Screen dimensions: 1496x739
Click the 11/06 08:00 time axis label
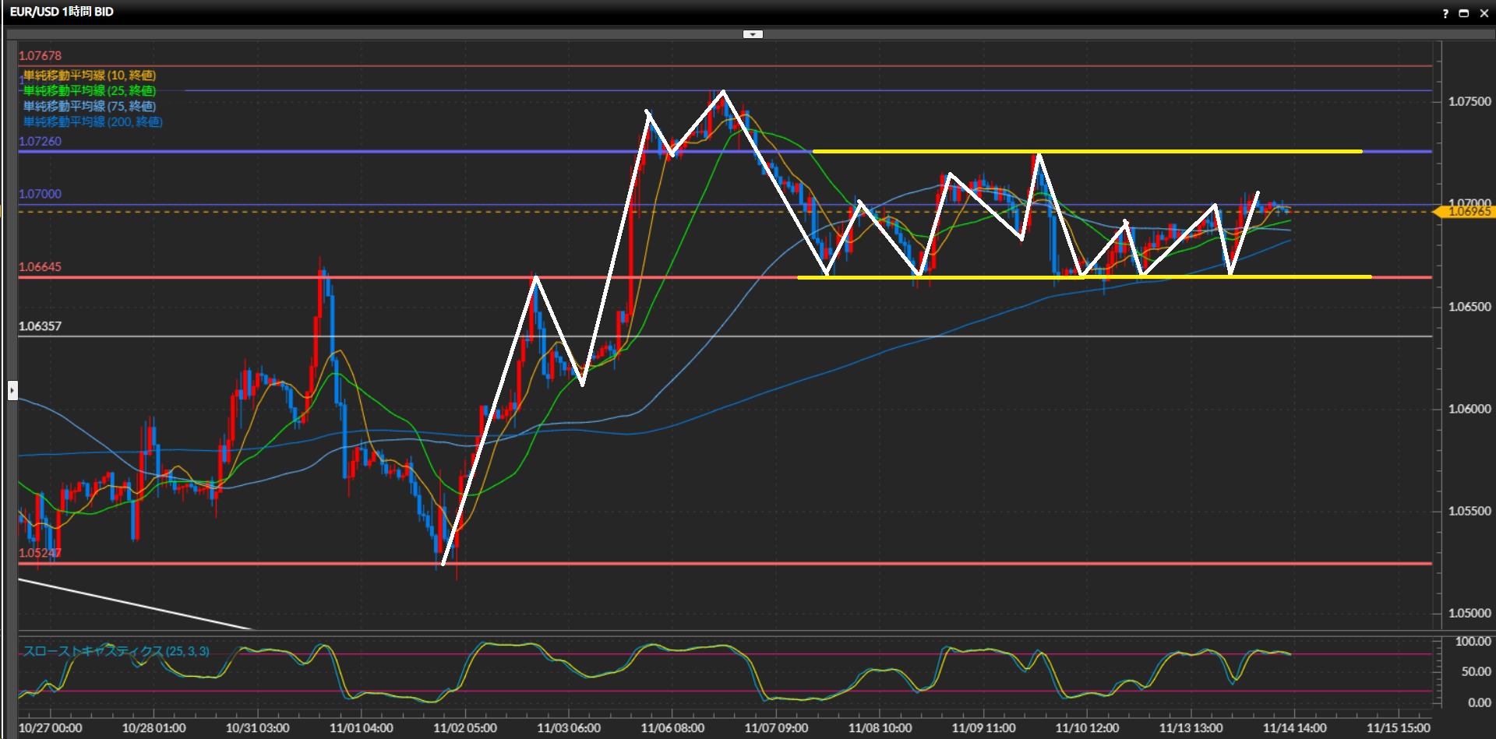pyautogui.click(x=672, y=728)
